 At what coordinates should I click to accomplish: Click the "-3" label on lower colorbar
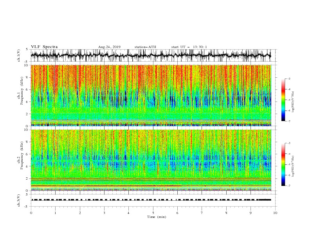tap(289, 143)
